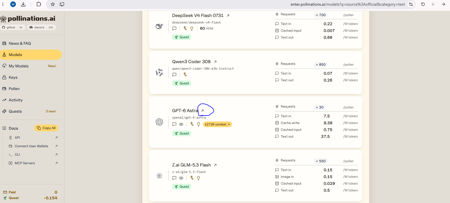Viewport: 450px width, 203px height.
Task: Click the M profile avatar in browser toolbar
Action: pos(13,4)
